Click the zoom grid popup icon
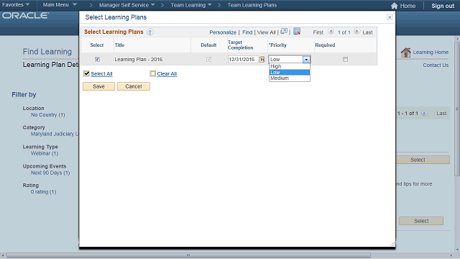This screenshot has height=259, width=460. coord(284,31)
